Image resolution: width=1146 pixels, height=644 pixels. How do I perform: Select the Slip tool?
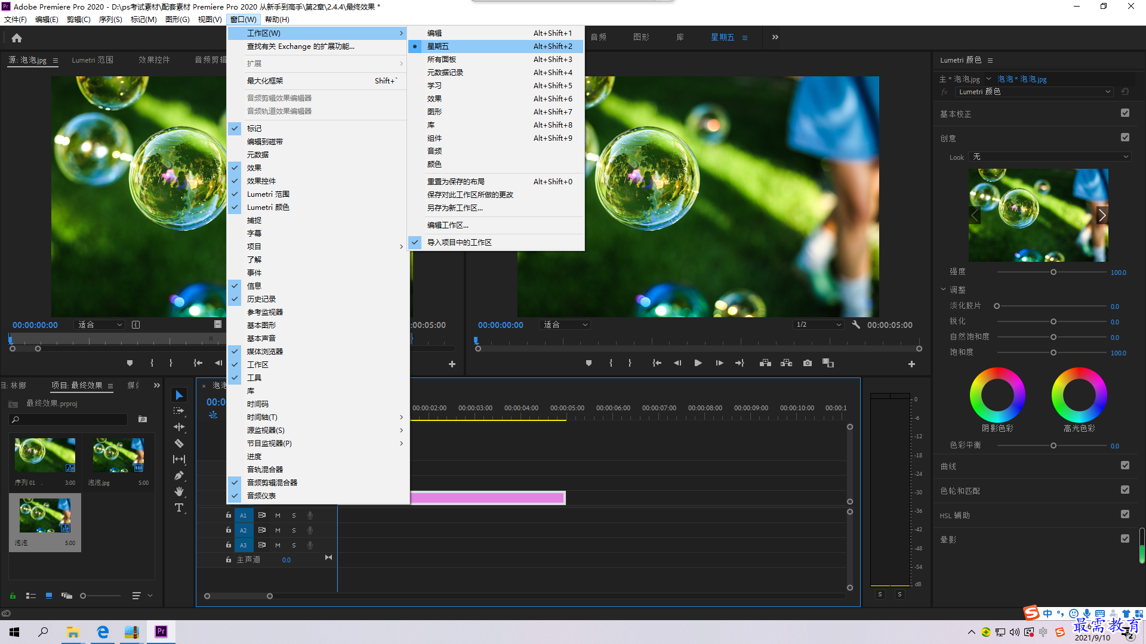[179, 459]
